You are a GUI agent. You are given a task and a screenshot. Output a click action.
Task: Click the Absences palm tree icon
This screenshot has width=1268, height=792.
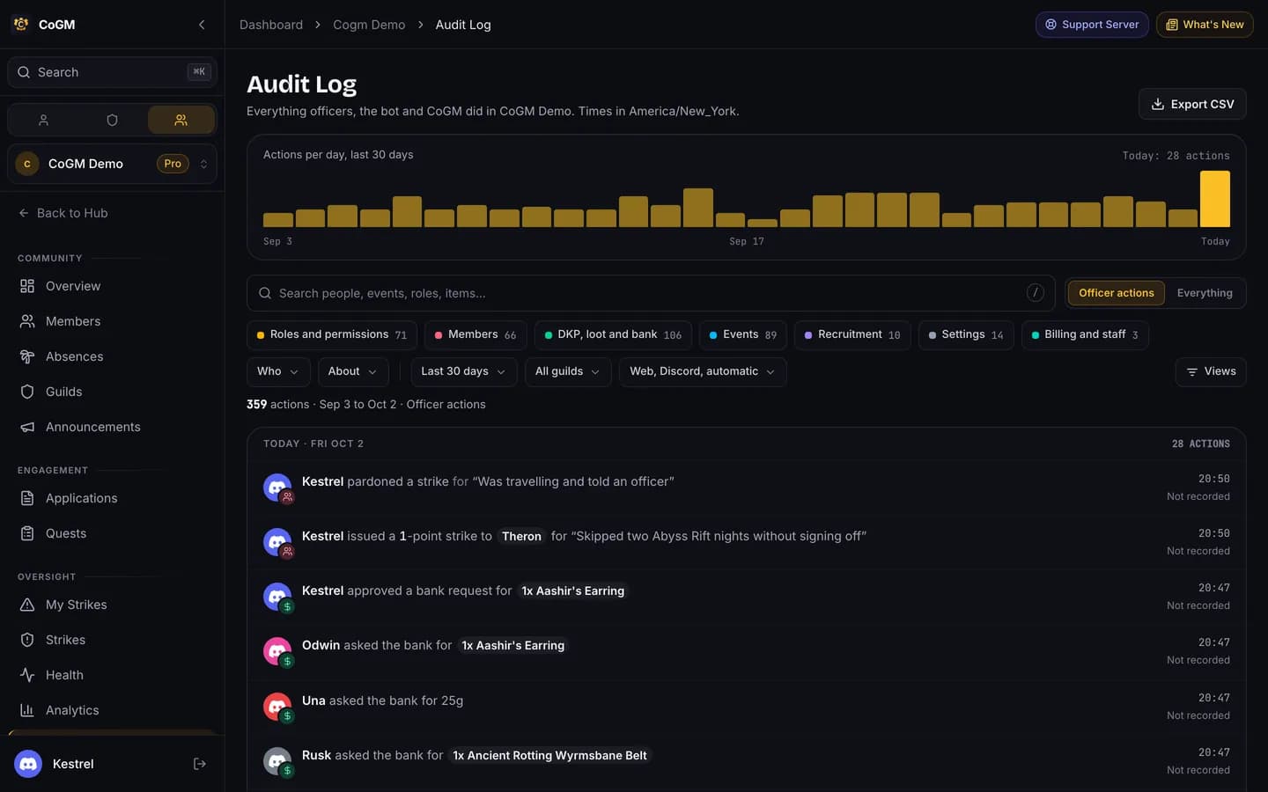27,356
